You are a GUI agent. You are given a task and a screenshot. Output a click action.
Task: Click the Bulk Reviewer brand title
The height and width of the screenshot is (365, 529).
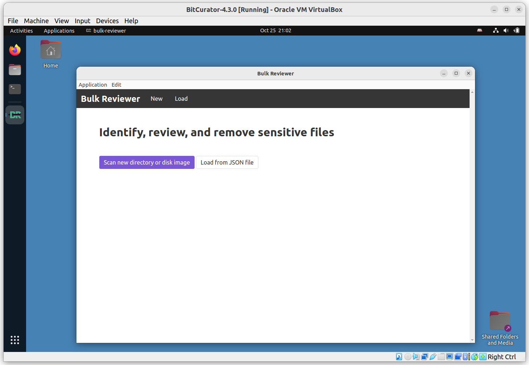tap(111, 99)
